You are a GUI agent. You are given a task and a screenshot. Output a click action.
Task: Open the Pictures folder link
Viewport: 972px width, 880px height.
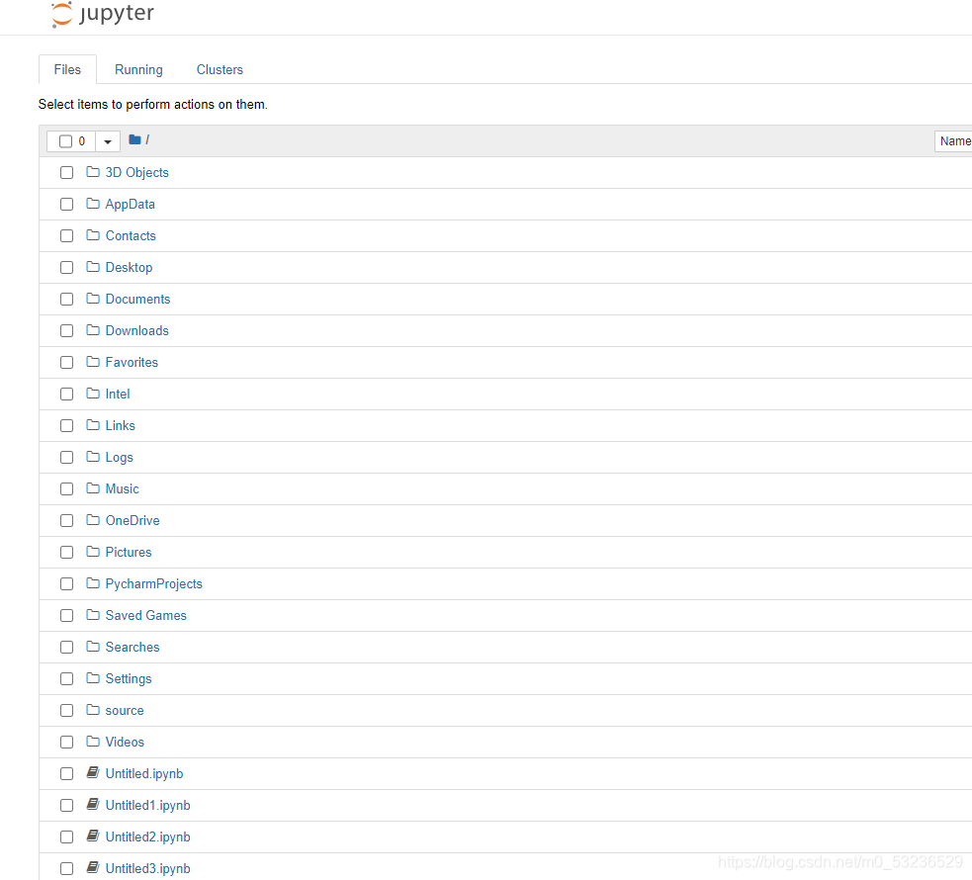point(129,552)
